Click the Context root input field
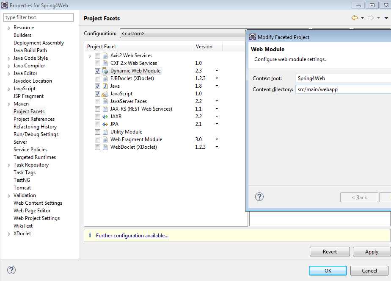The image size is (391, 281). click(x=343, y=78)
